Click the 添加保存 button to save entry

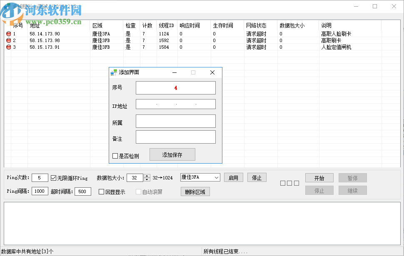[172, 154]
